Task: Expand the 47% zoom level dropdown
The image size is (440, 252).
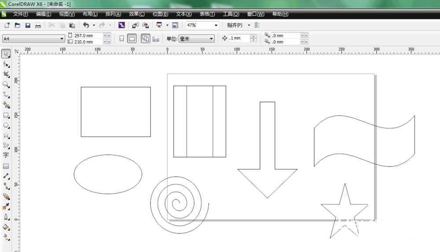Action: pos(216,25)
